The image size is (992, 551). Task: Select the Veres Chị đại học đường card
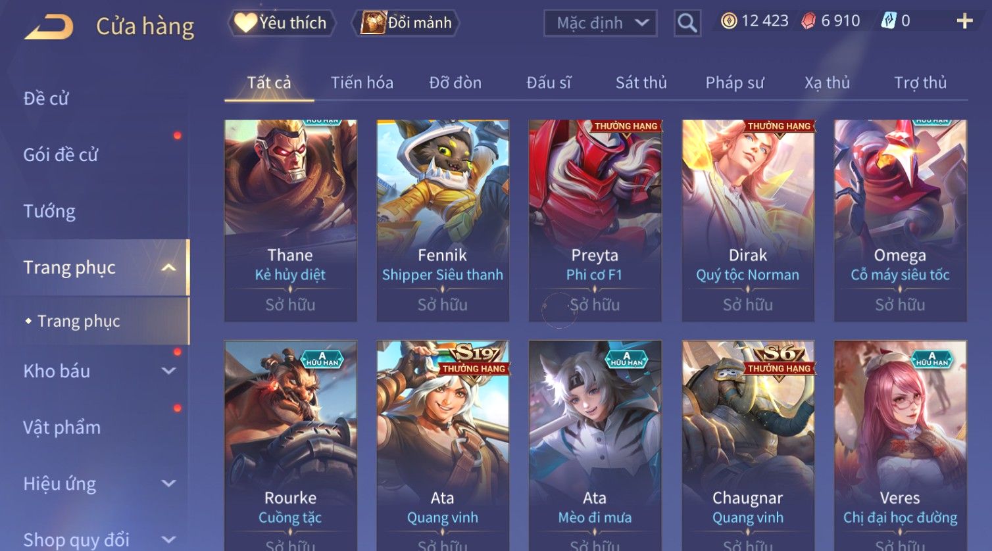(x=900, y=445)
